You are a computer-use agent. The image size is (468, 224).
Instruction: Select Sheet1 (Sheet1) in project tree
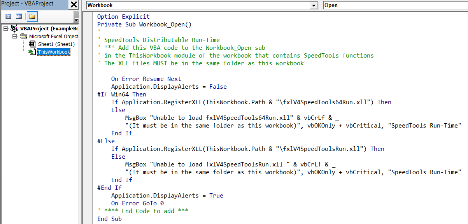click(x=56, y=44)
